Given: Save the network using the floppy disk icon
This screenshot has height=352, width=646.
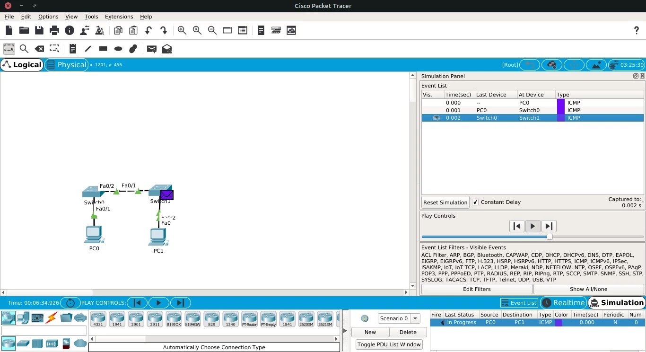Looking at the screenshot, I should (39, 30).
